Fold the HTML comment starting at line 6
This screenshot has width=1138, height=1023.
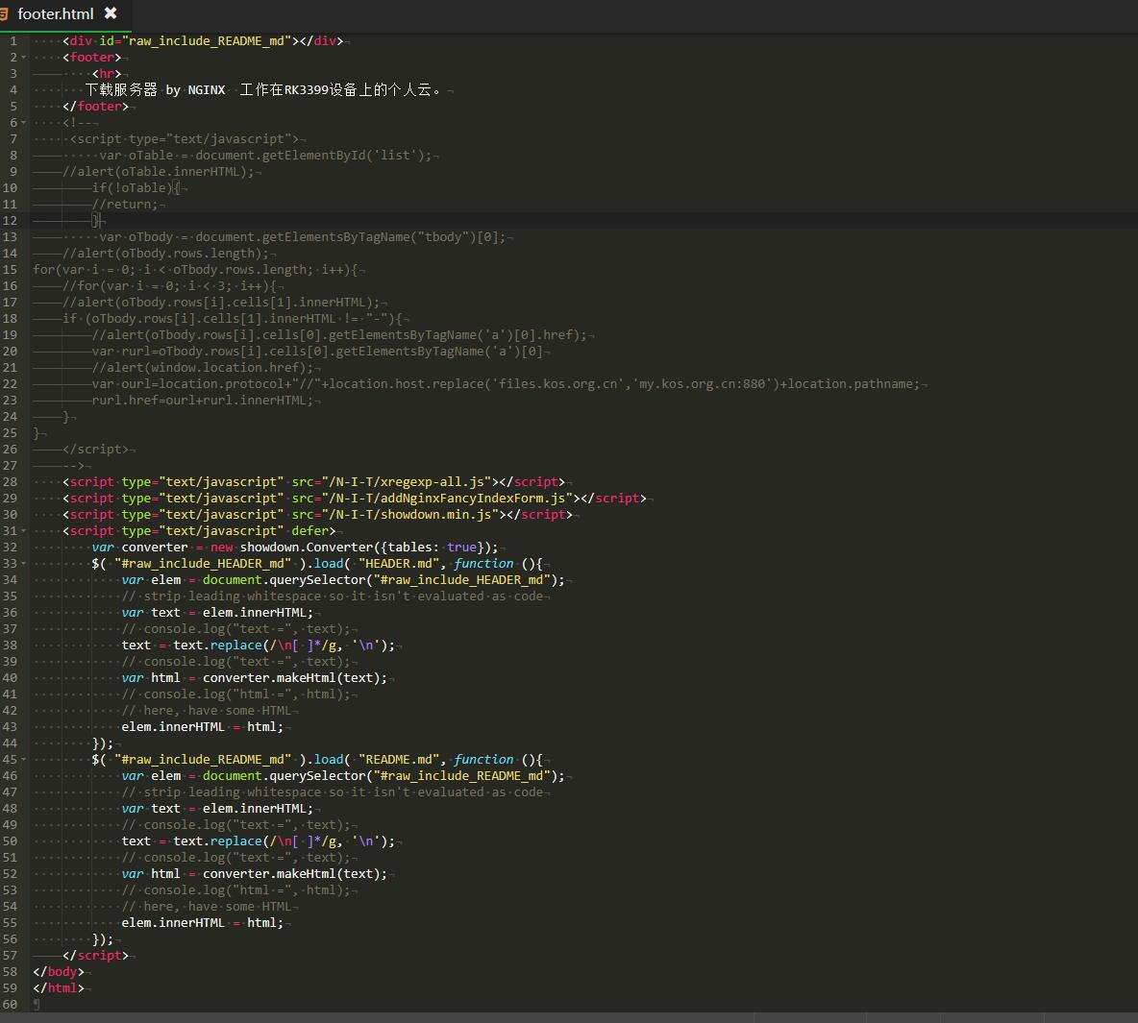click(x=23, y=123)
